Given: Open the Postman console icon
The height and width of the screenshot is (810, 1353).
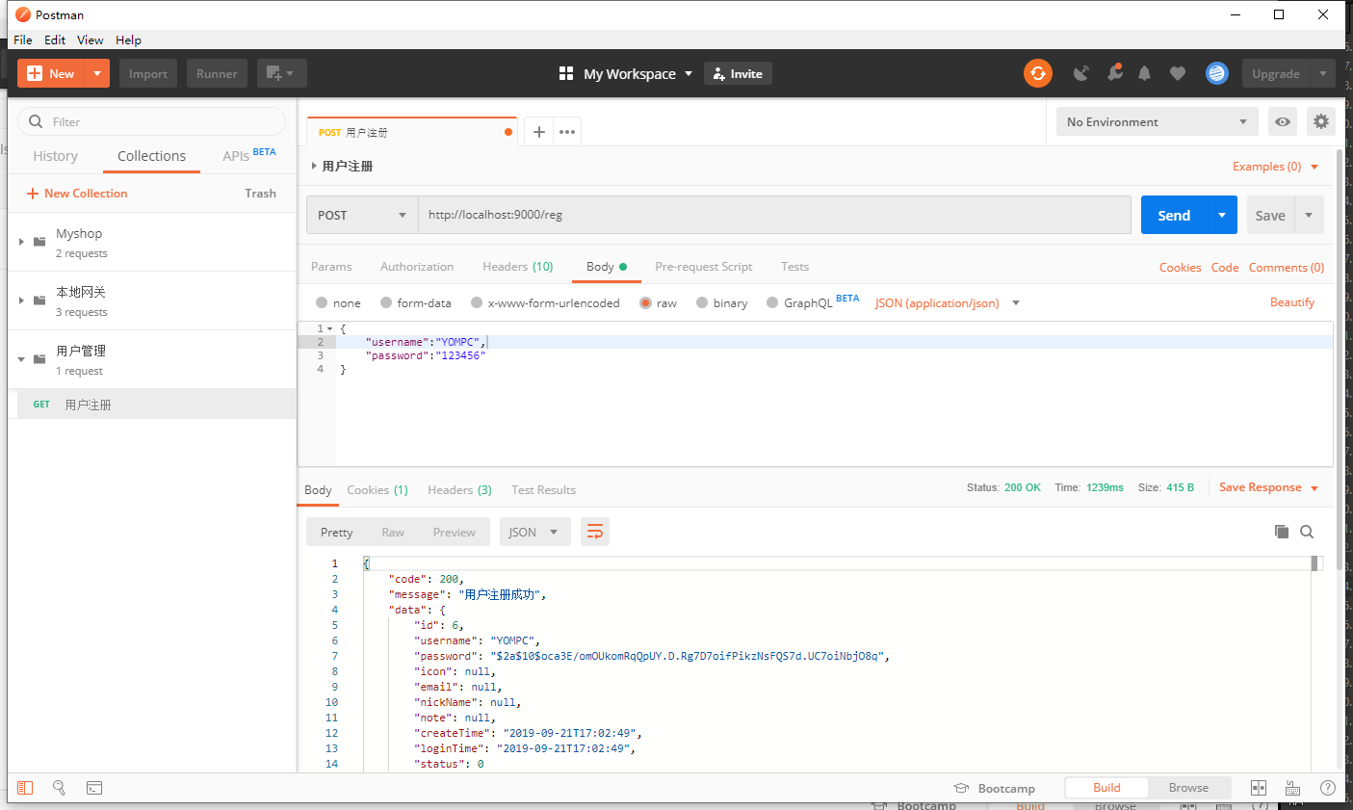Looking at the screenshot, I should pyautogui.click(x=94, y=788).
